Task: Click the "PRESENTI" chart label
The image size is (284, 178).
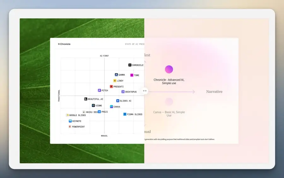Action: (118, 87)
